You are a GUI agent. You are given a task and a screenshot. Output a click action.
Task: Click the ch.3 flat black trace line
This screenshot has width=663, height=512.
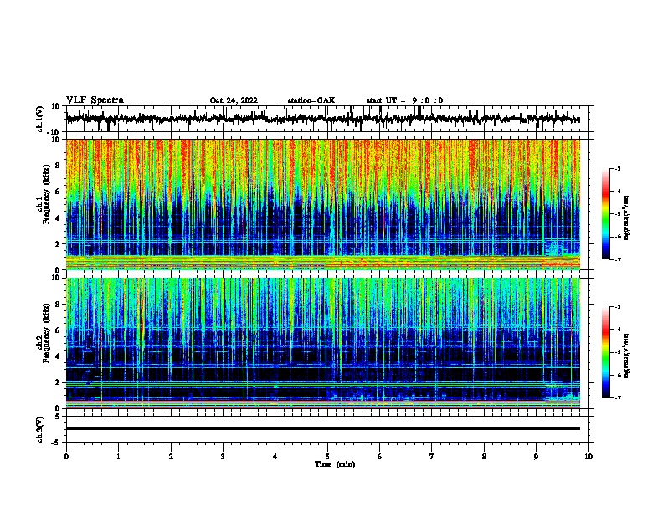pos(323,428)
